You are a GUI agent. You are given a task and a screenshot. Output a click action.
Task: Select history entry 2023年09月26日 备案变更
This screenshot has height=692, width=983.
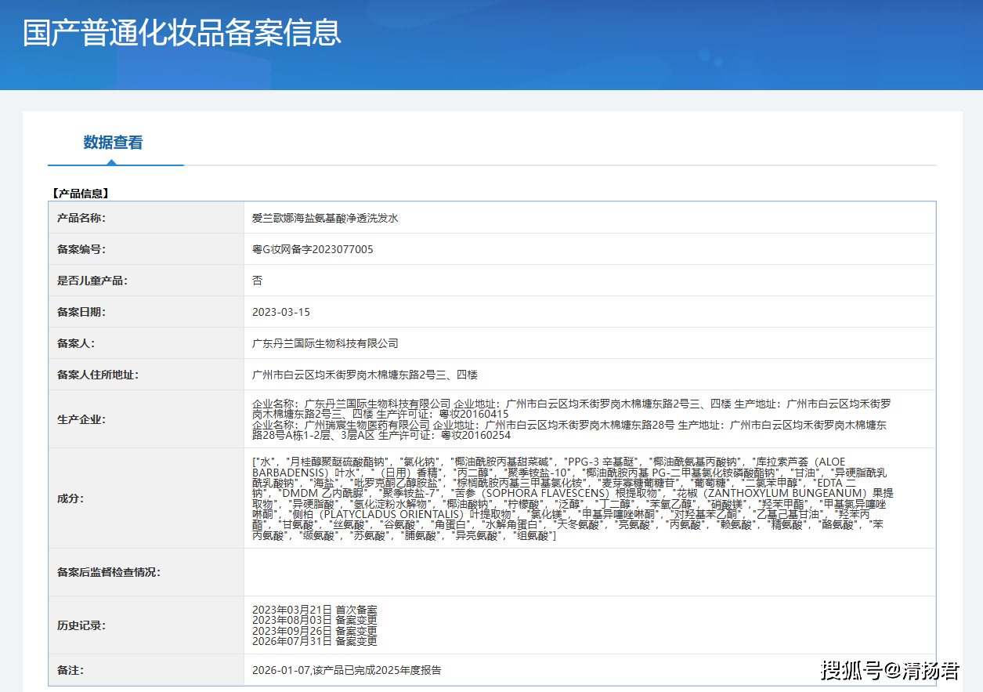(x=315, y=631)
